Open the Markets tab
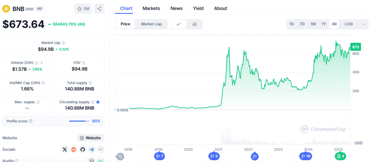 [151, 9]
